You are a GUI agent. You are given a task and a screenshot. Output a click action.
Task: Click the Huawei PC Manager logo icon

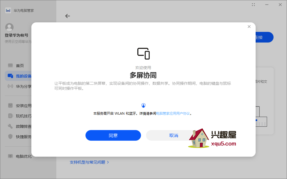tap(8, 10)
